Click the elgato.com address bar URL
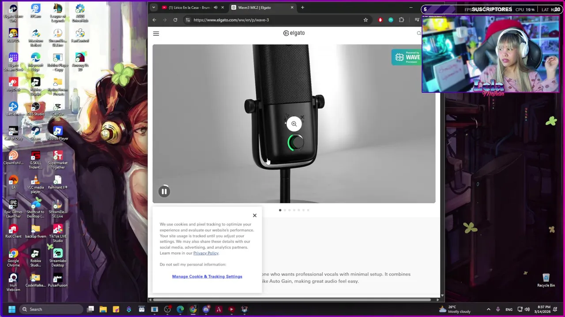Image resolution: width=565 pixels, height=317 pixels. coord(231,20)
